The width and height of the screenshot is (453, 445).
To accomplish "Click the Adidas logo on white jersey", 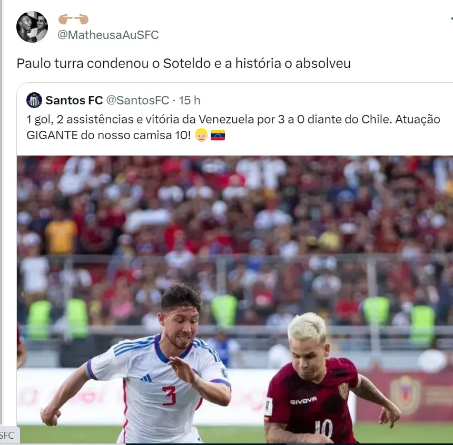I will click(x=146, y=378).
